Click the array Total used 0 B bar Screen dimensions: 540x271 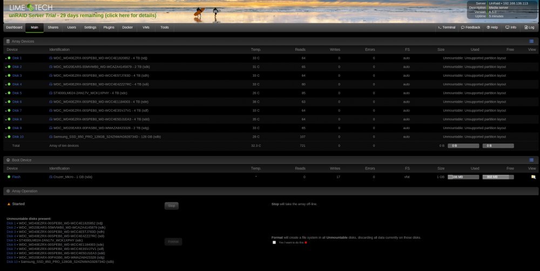463,146
